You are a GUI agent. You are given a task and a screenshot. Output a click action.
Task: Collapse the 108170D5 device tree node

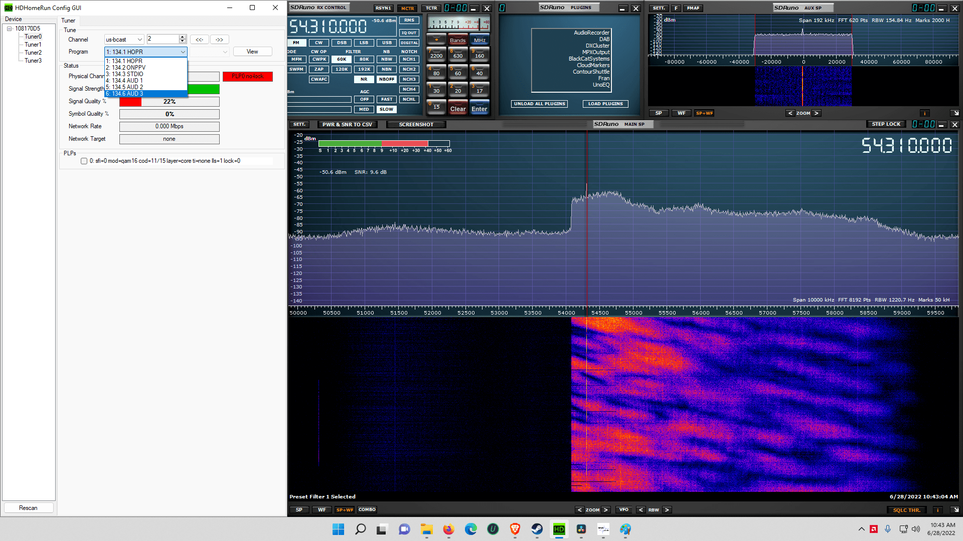(9, 29)
